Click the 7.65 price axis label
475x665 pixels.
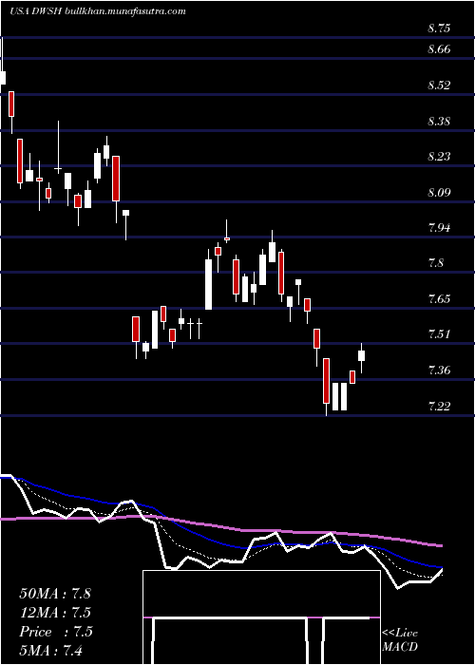439,299
